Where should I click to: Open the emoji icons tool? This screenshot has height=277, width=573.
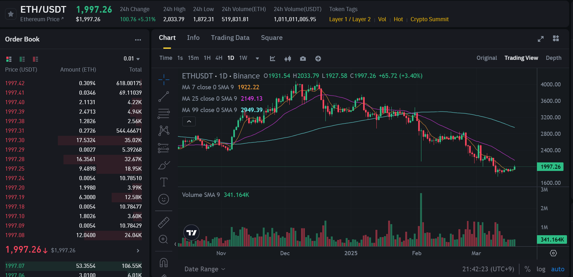[x=164, y=199]
